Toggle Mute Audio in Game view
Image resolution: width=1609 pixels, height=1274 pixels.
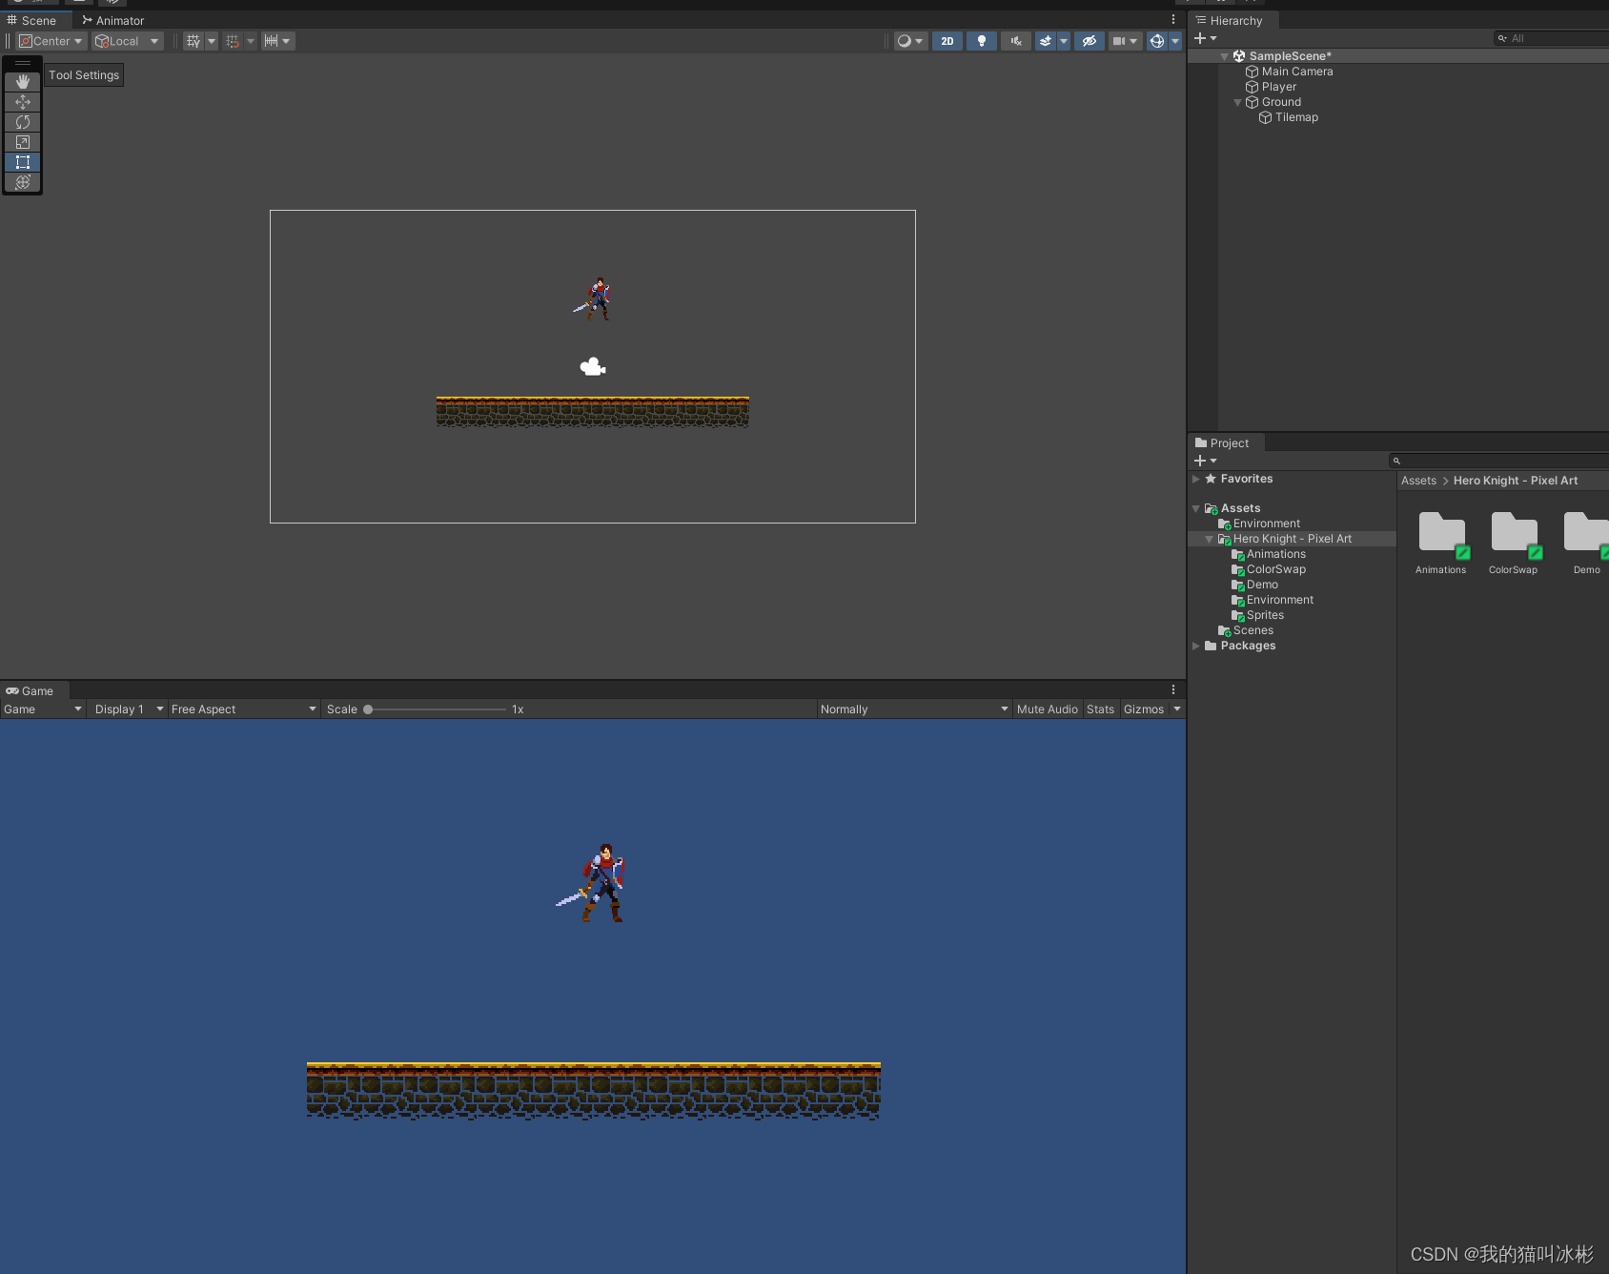(x=1047, y=709)
